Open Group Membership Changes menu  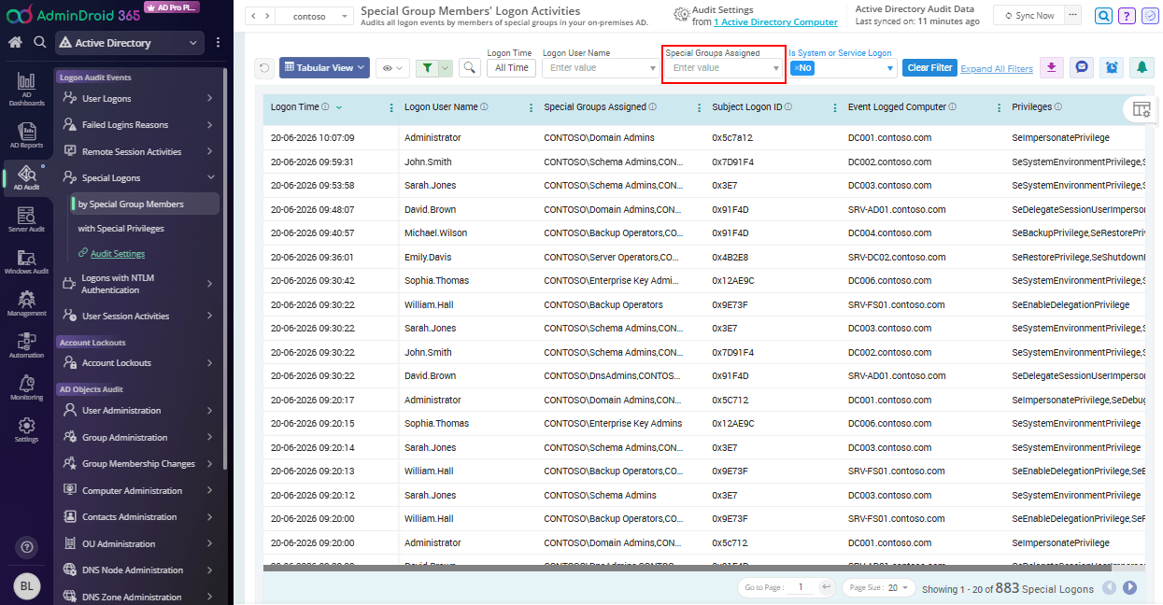(x=138, y=463)
